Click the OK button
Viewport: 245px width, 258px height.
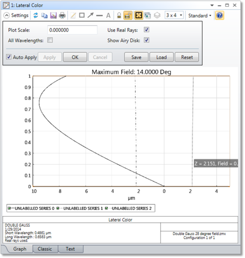(x=75, y=57)
